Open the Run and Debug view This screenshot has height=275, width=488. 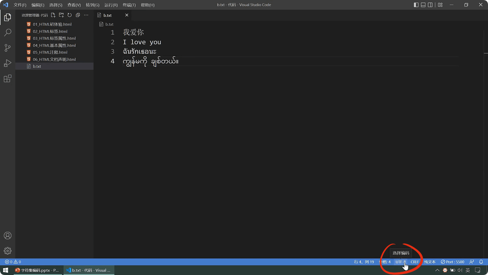[8, 63]
